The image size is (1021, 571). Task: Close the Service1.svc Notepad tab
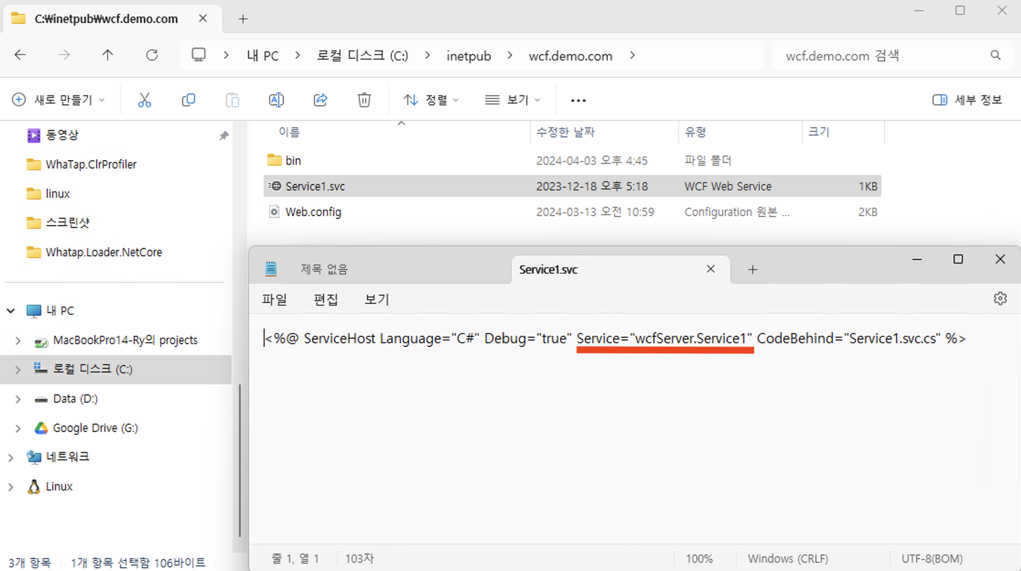(x=711, y=269)
